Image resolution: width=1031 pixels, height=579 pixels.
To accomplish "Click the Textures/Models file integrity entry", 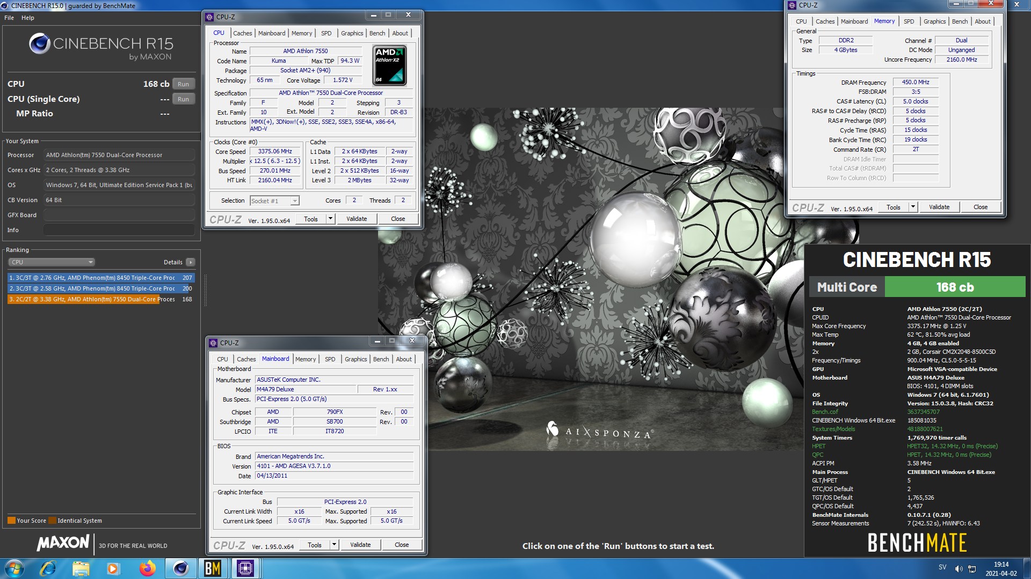I will (x=833, y=429).
